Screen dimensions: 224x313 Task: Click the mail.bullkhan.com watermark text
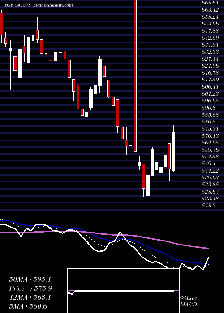click(x=53, y=5)
